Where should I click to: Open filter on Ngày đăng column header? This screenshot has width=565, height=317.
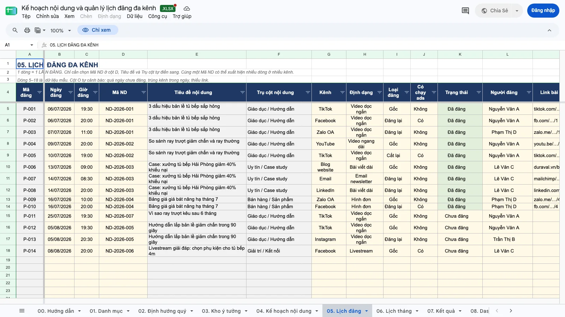[70, 93]
